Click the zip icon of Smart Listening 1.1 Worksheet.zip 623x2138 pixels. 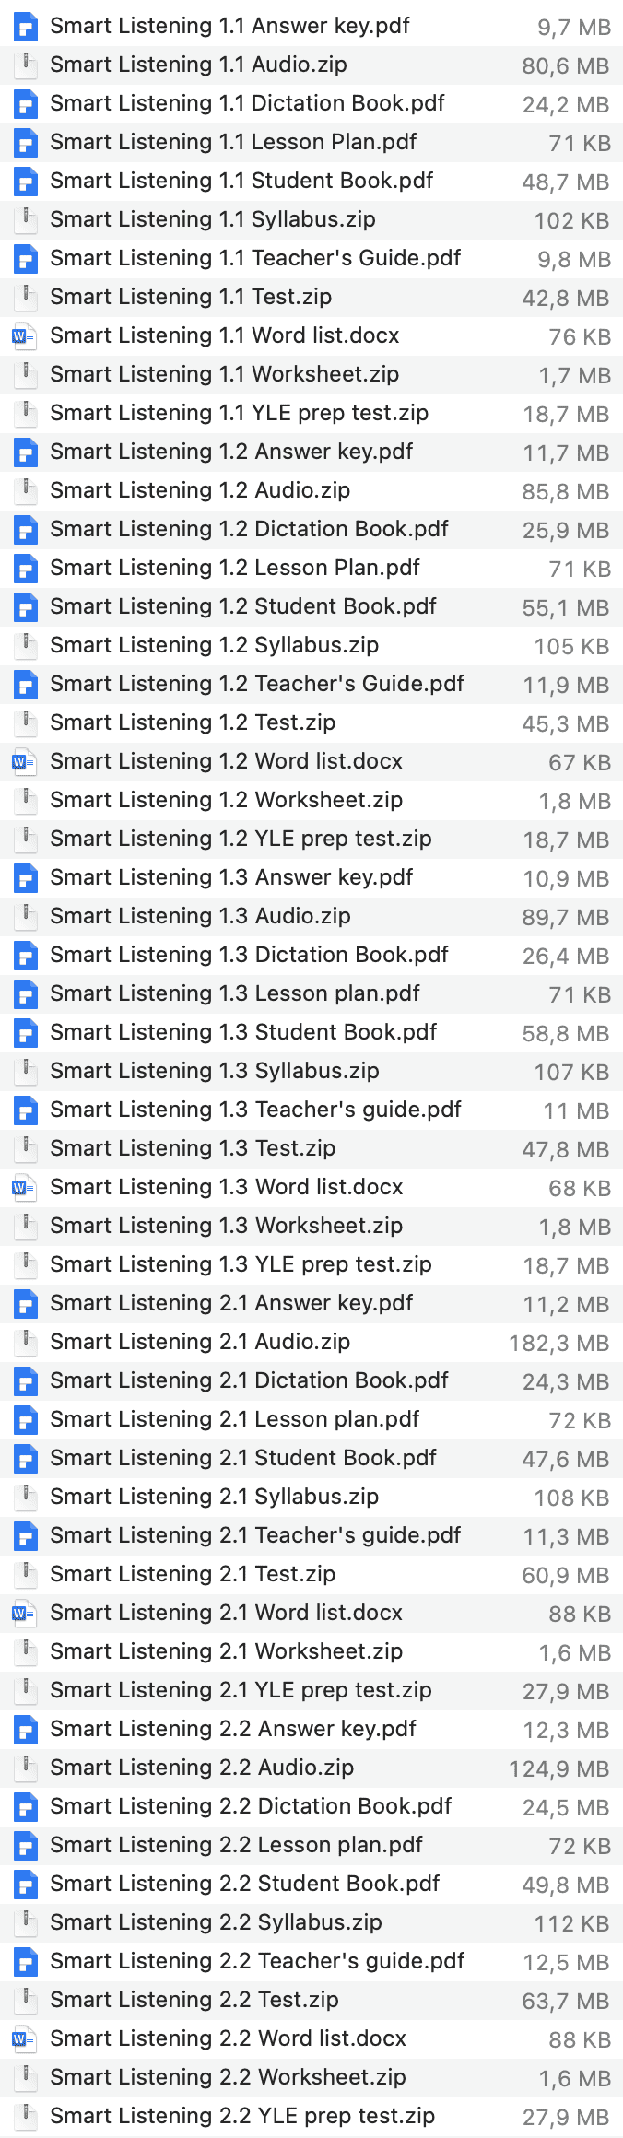[26, 375]
